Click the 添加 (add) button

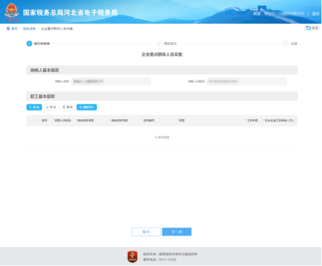pyautogui.click(x=34, y=107)
